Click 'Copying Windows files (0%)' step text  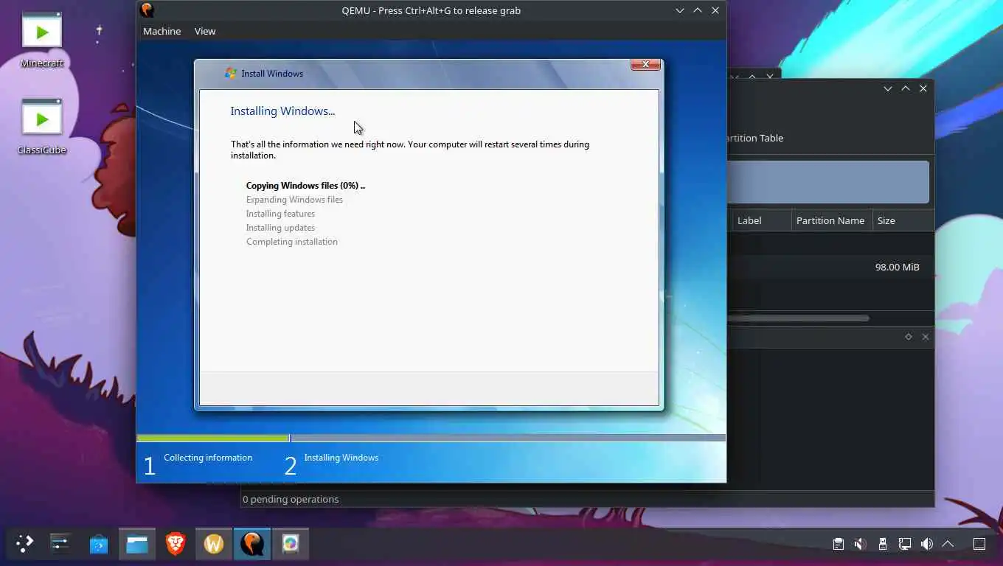tap(305, 186)
